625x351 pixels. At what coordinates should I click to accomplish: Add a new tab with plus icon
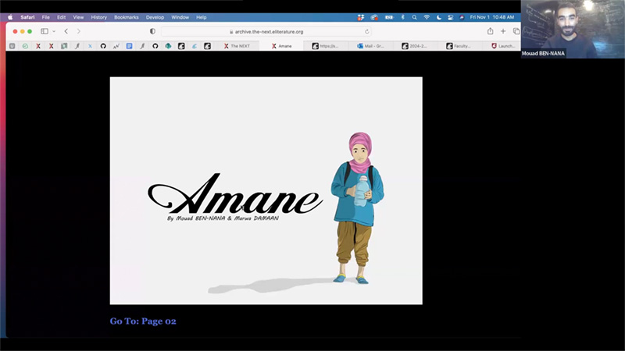pos(503,31)
